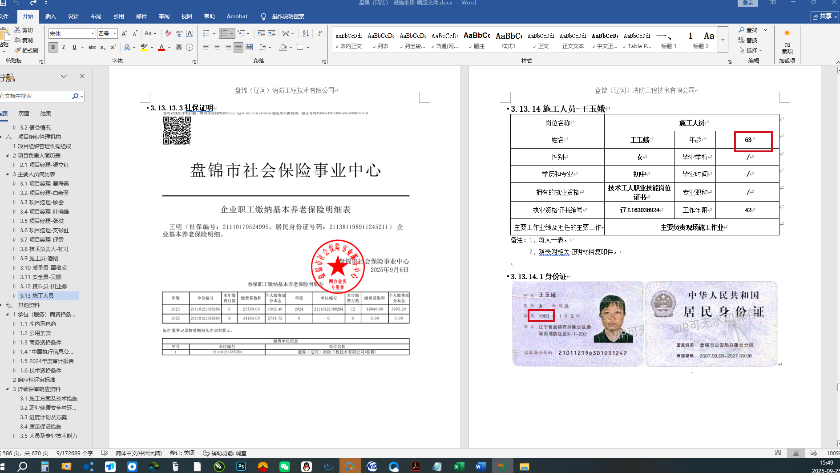The image size is (840, 473).
Task: Open Photoshop from the taskbar
Action: 241,466
